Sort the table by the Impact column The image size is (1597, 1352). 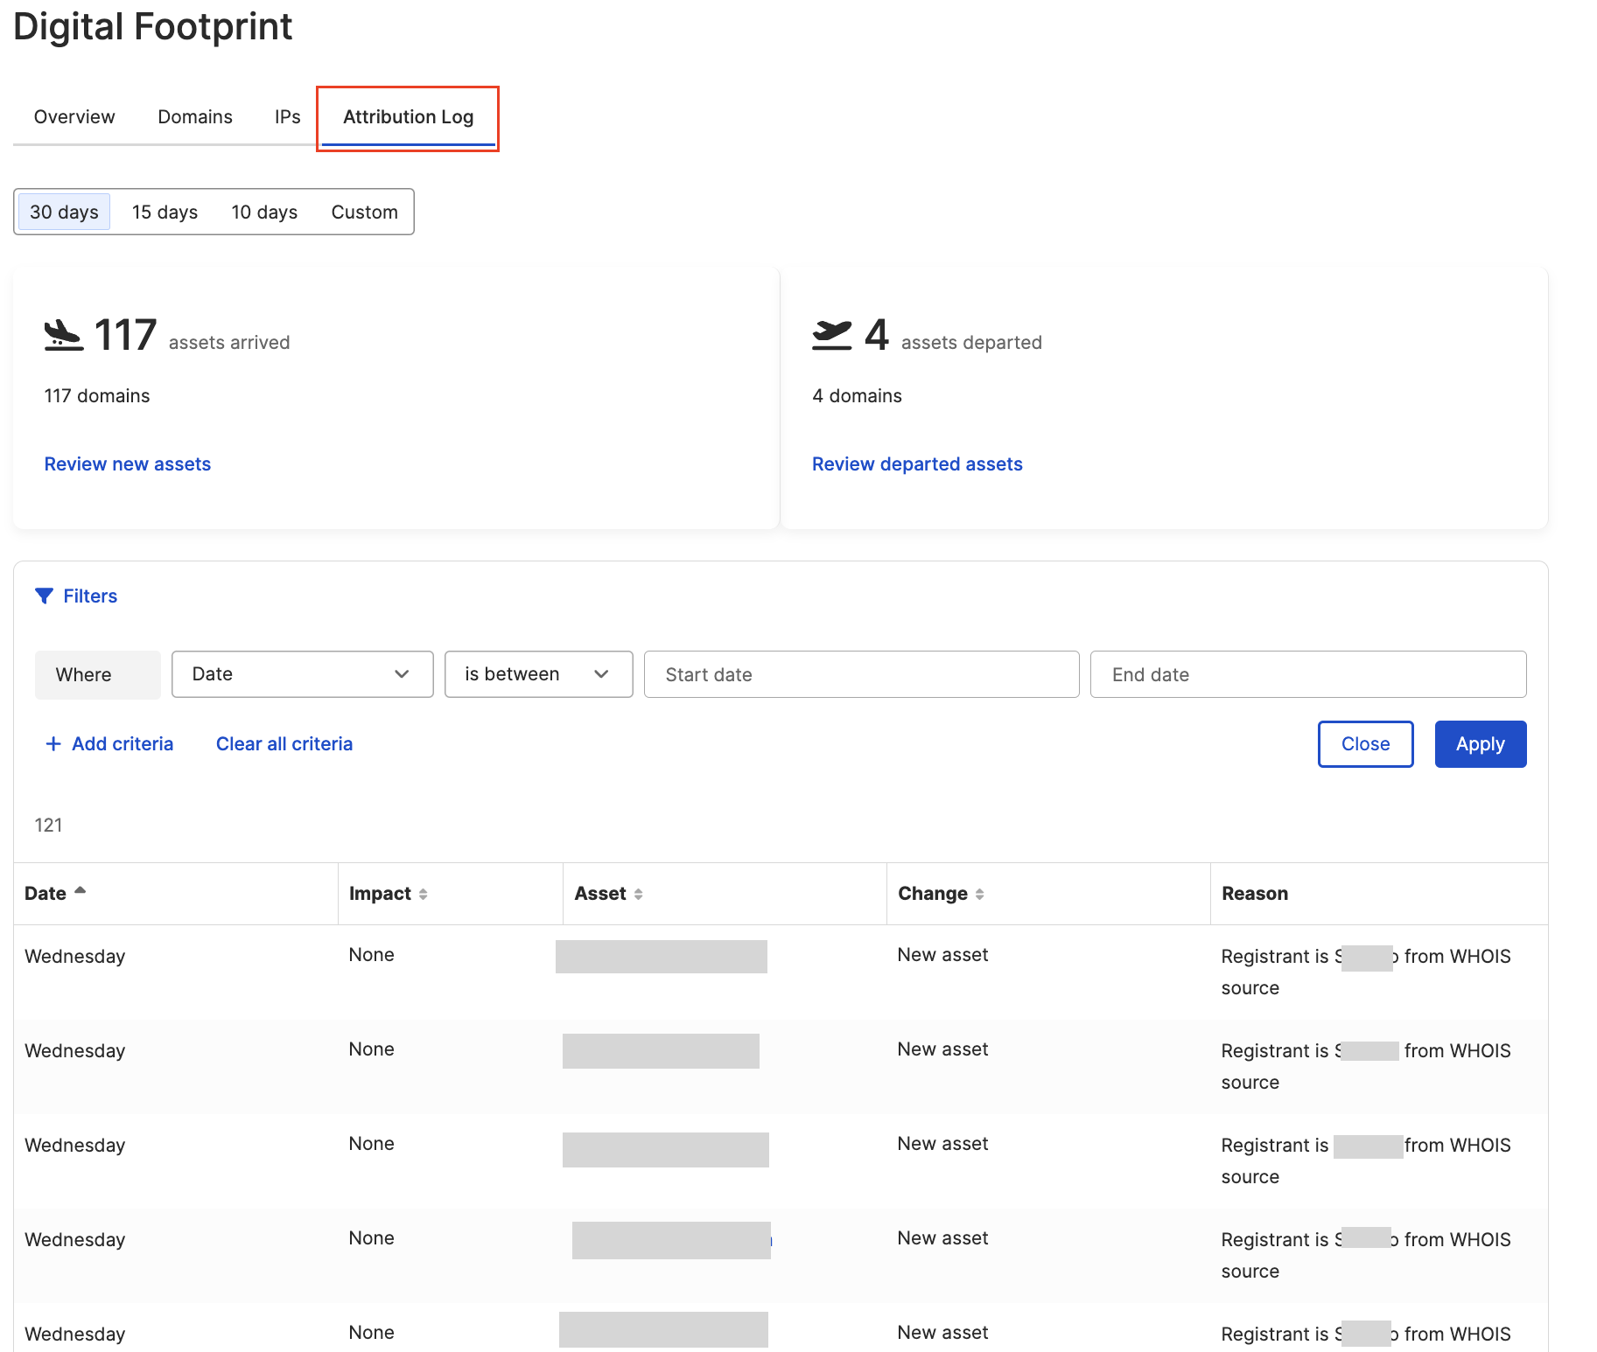[x=424, y=894]
